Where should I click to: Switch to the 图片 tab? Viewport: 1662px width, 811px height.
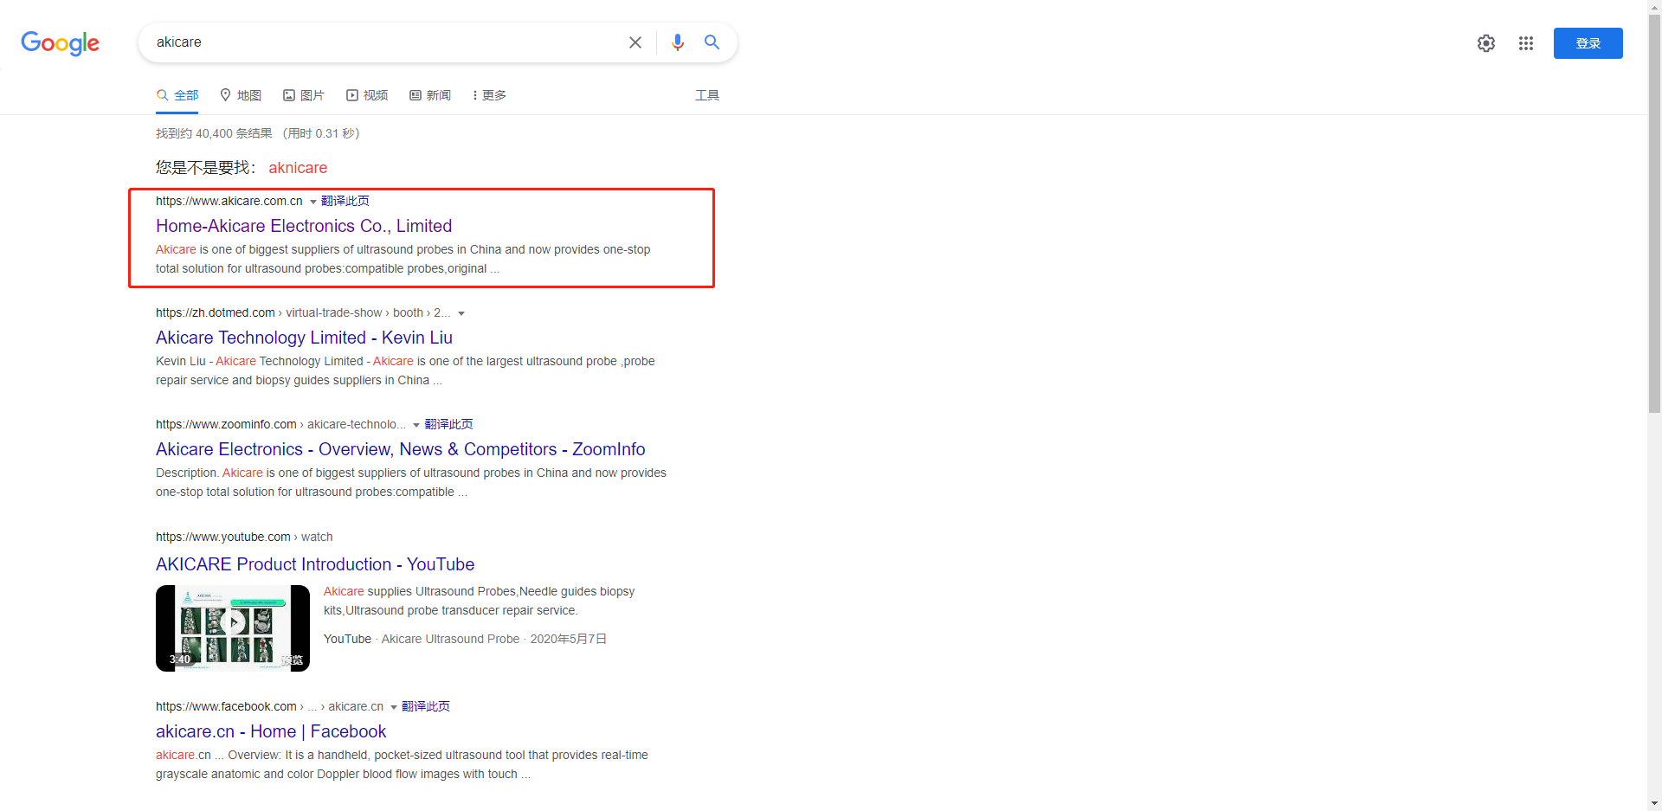[304, 95]
